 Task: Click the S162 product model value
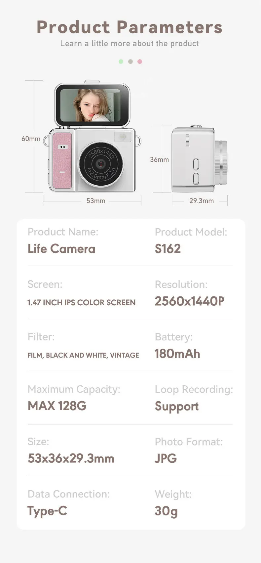click(168, 249)
